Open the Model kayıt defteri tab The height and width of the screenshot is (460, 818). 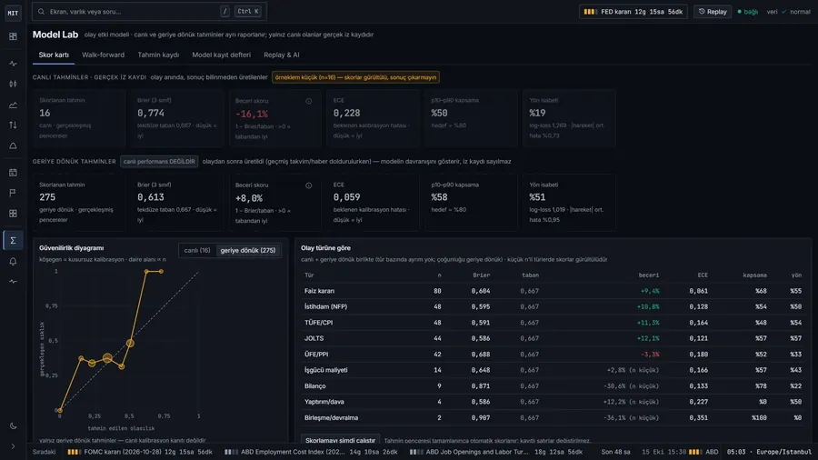coord(221,55)
